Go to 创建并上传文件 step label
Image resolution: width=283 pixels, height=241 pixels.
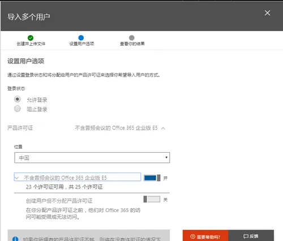pos(31,44)
